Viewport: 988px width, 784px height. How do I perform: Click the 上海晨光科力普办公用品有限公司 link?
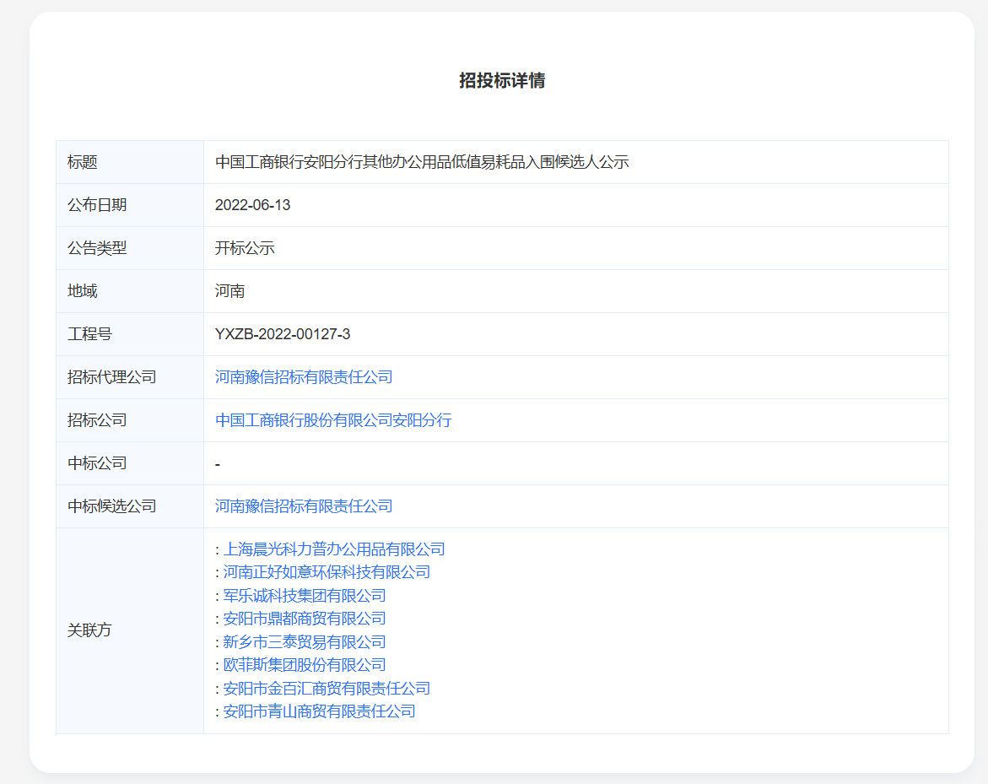point(334,549)
